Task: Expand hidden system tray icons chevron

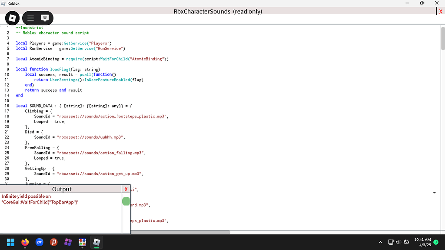Action: click(381, 242)
